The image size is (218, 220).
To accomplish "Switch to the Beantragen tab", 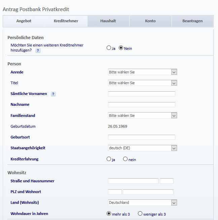I will point(192,21).
